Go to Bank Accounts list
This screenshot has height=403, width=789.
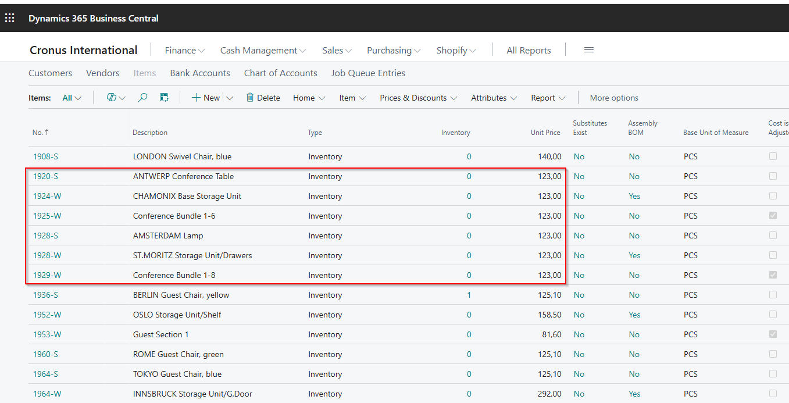[200, 73]
